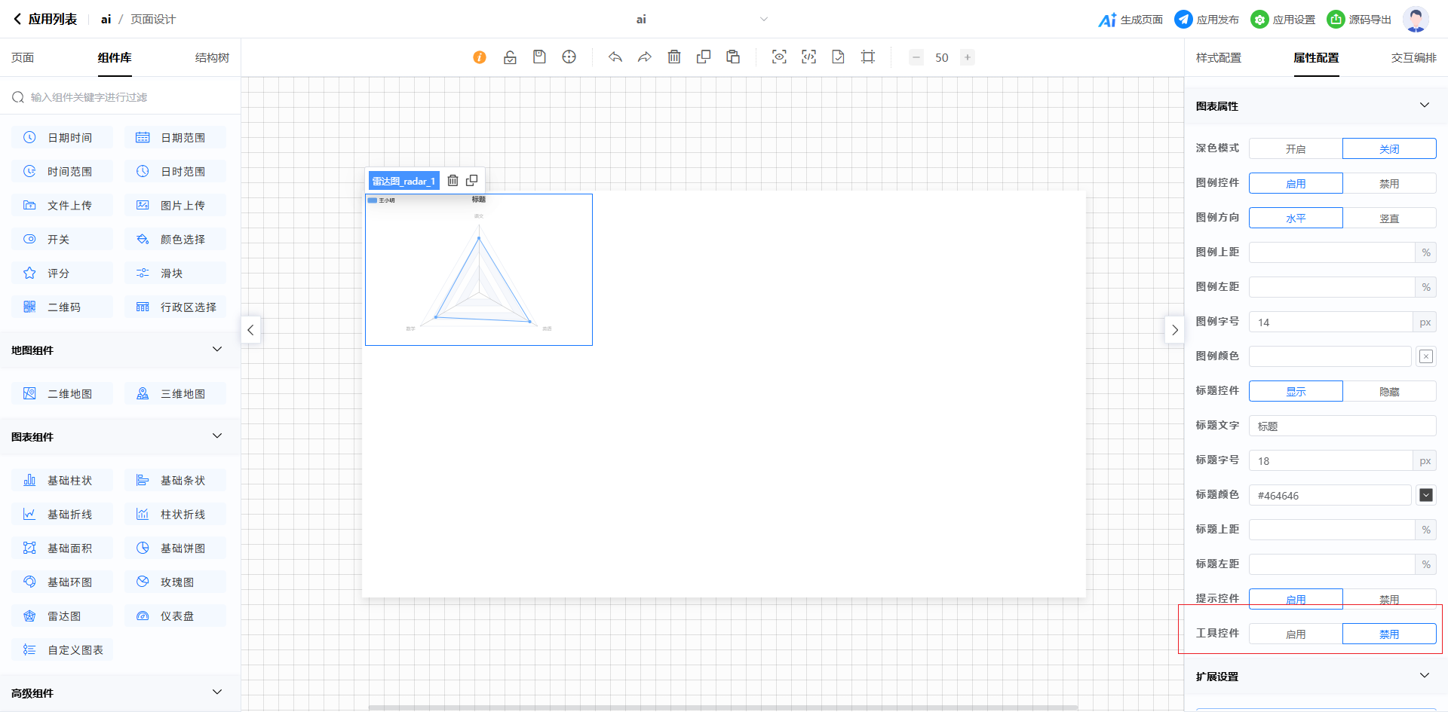Click the 源码导出 button
Screen dimensions: 1448x712
tap(1359, 20)
